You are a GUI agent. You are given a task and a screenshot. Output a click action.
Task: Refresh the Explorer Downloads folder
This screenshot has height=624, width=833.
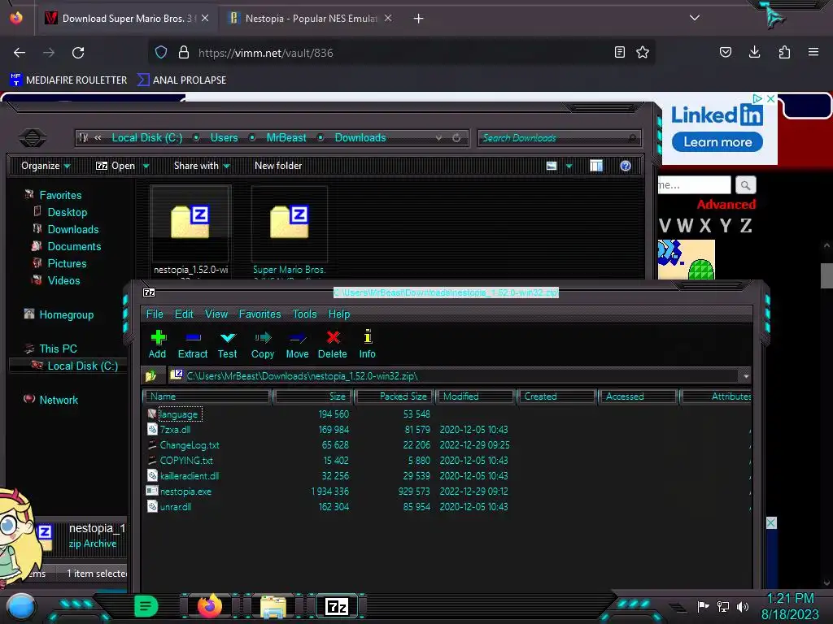456,138
